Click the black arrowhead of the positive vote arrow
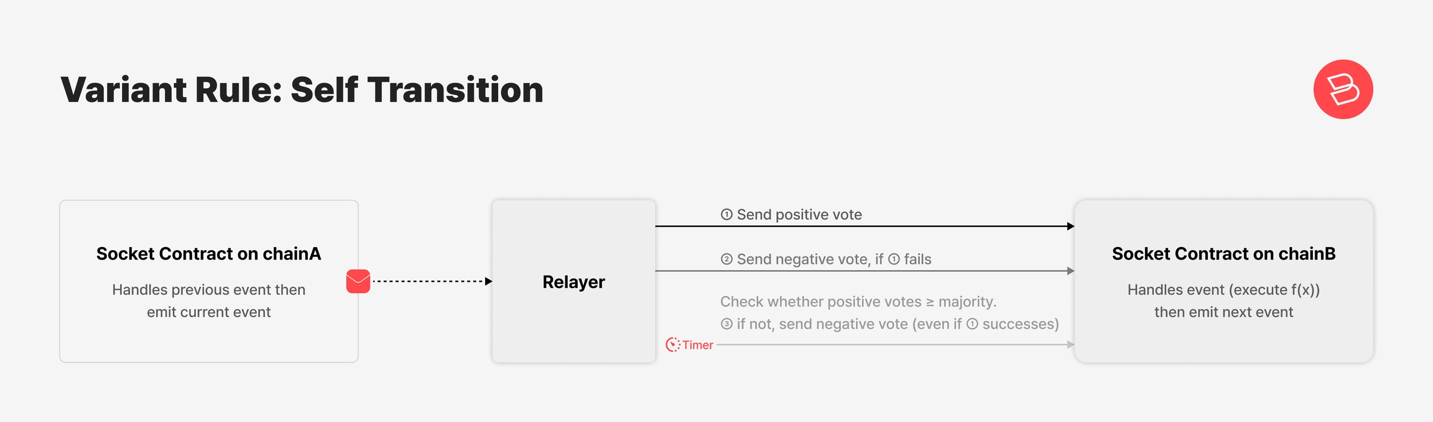The height and width of the screenshot is (422, 1433). [1070, 226]
